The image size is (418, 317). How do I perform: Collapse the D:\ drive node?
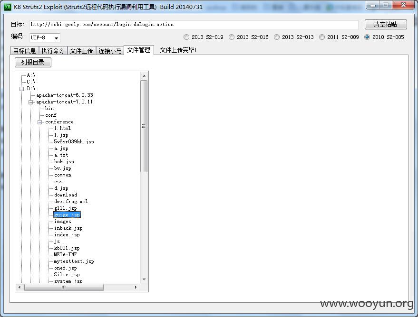point(21,89)
